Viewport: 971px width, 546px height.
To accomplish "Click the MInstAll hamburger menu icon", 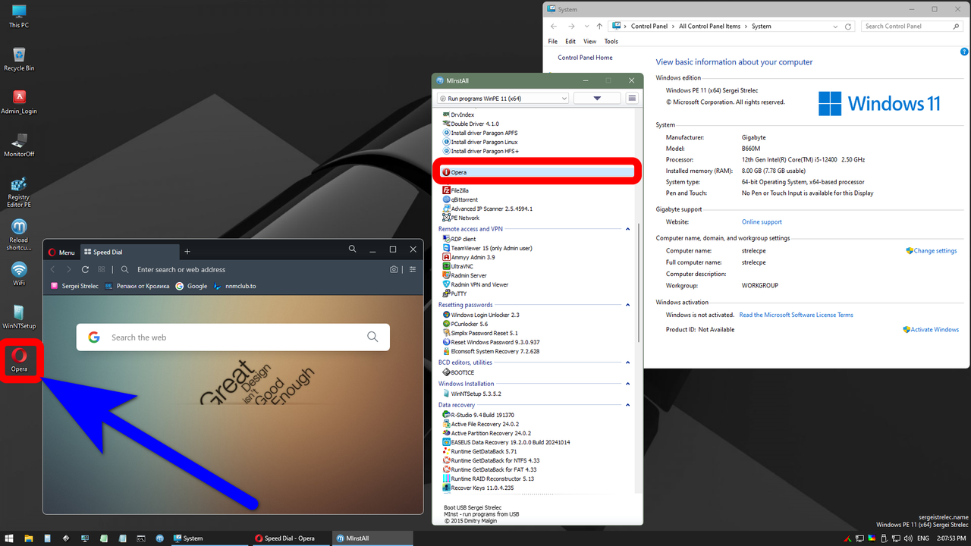I will 631,97.
